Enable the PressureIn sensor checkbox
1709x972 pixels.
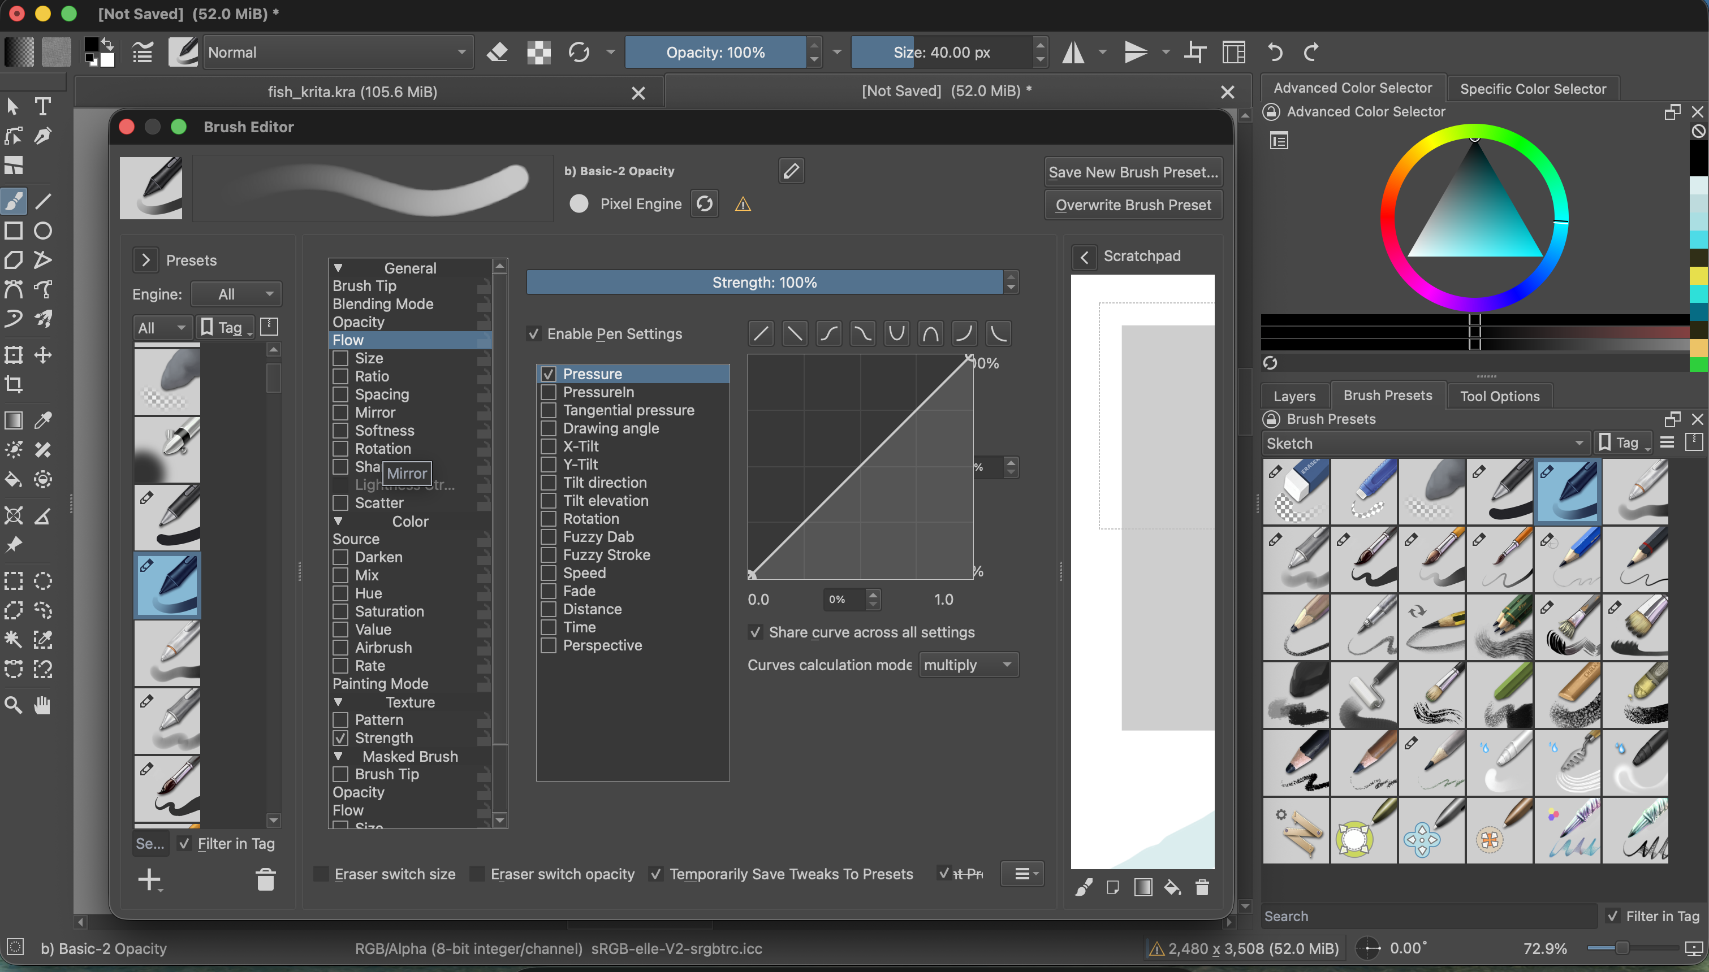point(549,392)
